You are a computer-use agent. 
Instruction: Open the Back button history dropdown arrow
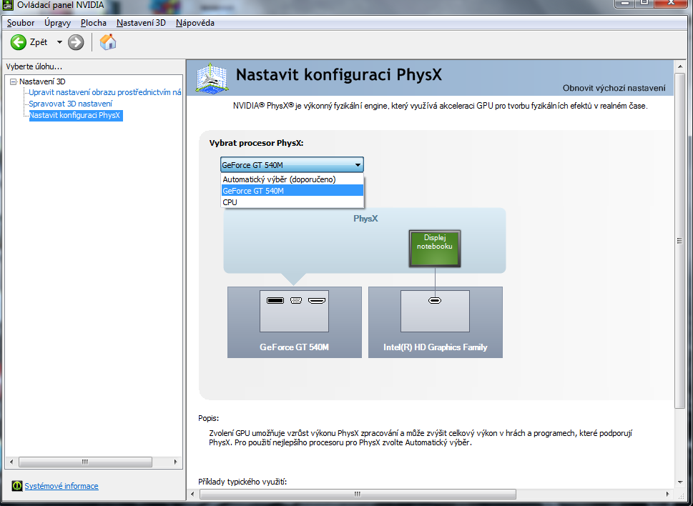[x=59, y=42]
